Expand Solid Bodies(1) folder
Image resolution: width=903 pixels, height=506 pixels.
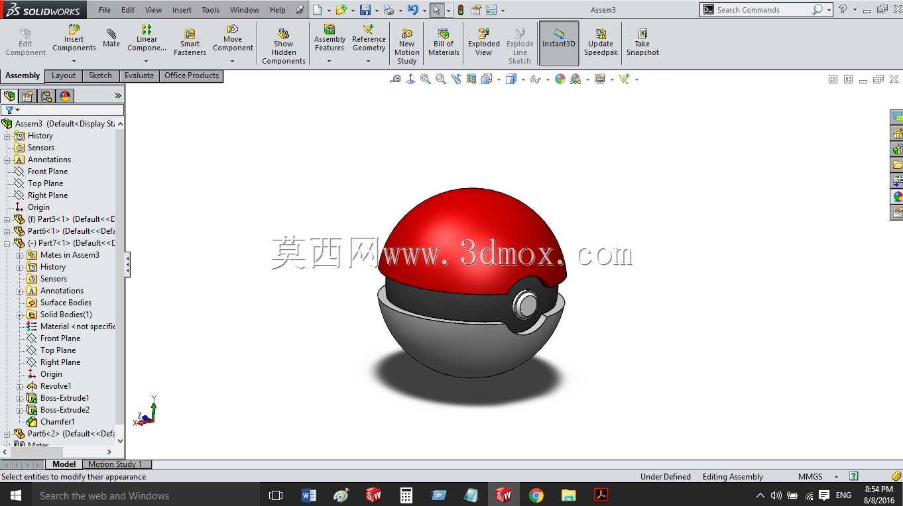click(x=19, y=315)
